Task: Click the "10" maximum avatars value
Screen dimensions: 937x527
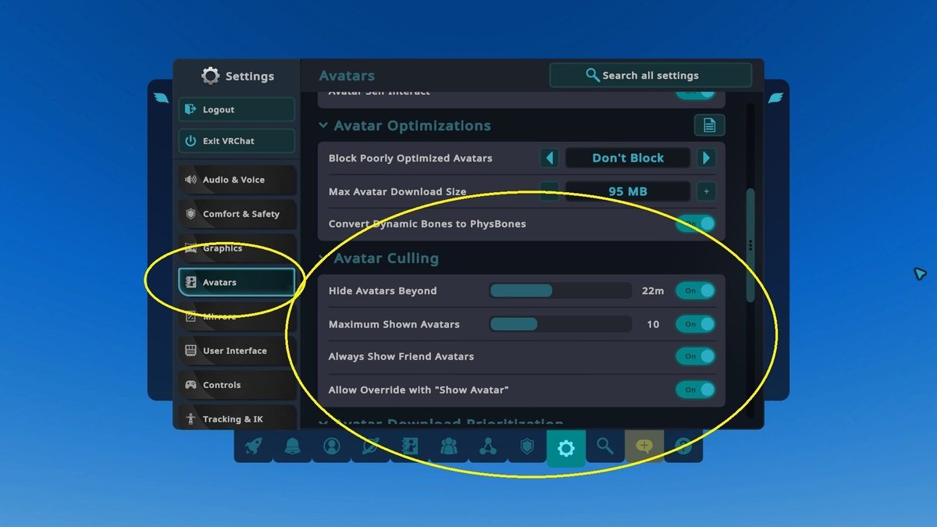Action: 653,324
